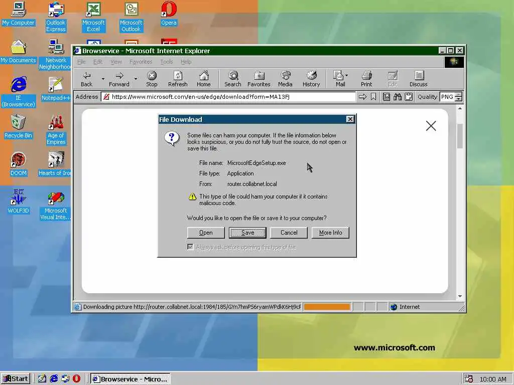This screenshot has width=514, height=385.
Task: Click the Back toolbar icon
Action: click(86, 79)
